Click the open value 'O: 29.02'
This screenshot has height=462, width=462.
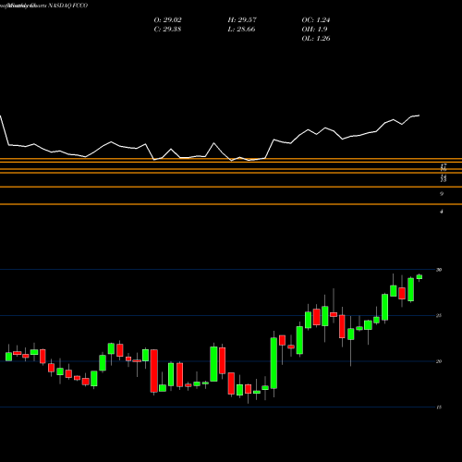coord(167,20)
